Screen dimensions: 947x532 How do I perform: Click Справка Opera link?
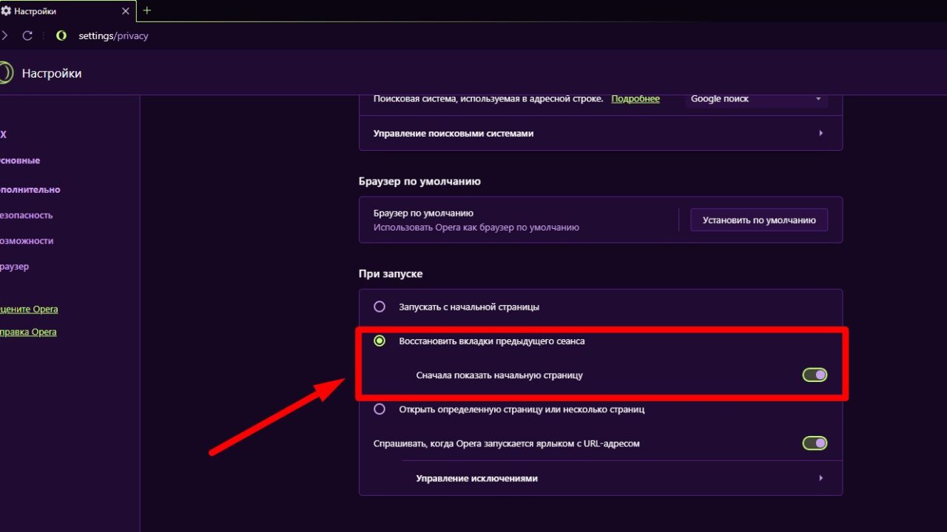(x=28, y=332)
